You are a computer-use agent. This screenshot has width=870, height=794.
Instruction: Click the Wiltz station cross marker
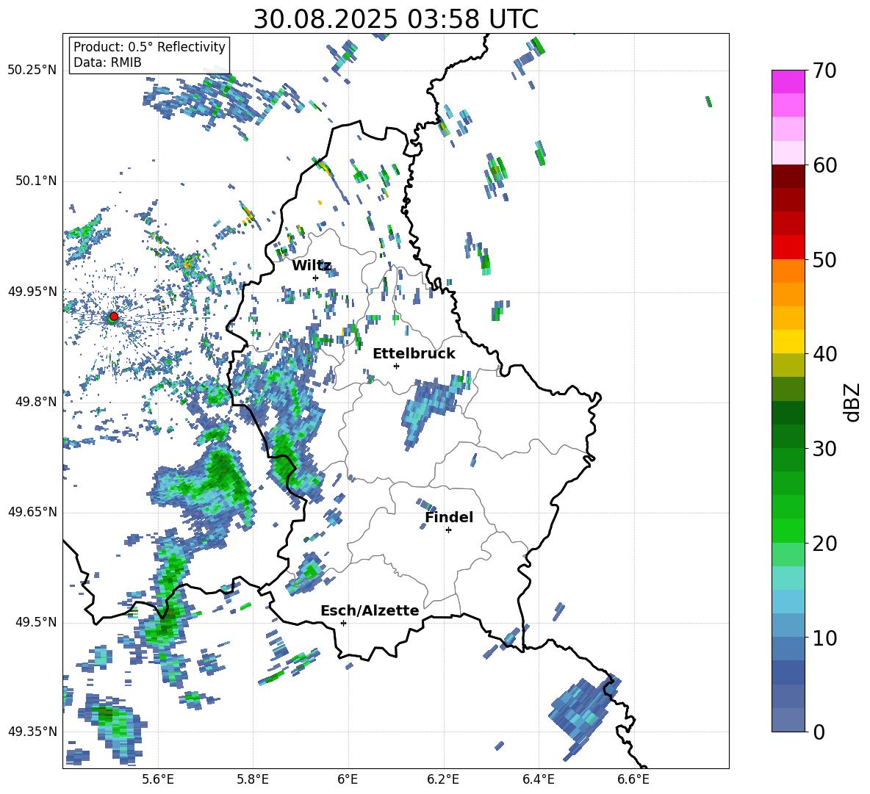click(x=315, y=278)
